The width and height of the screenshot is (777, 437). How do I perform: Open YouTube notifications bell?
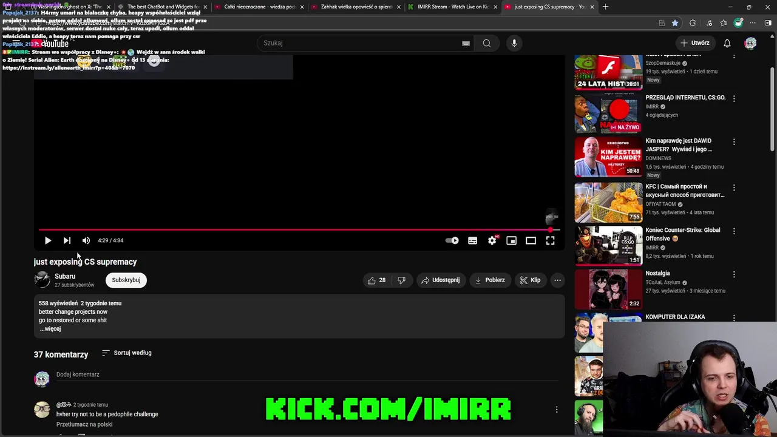[727, 43]
